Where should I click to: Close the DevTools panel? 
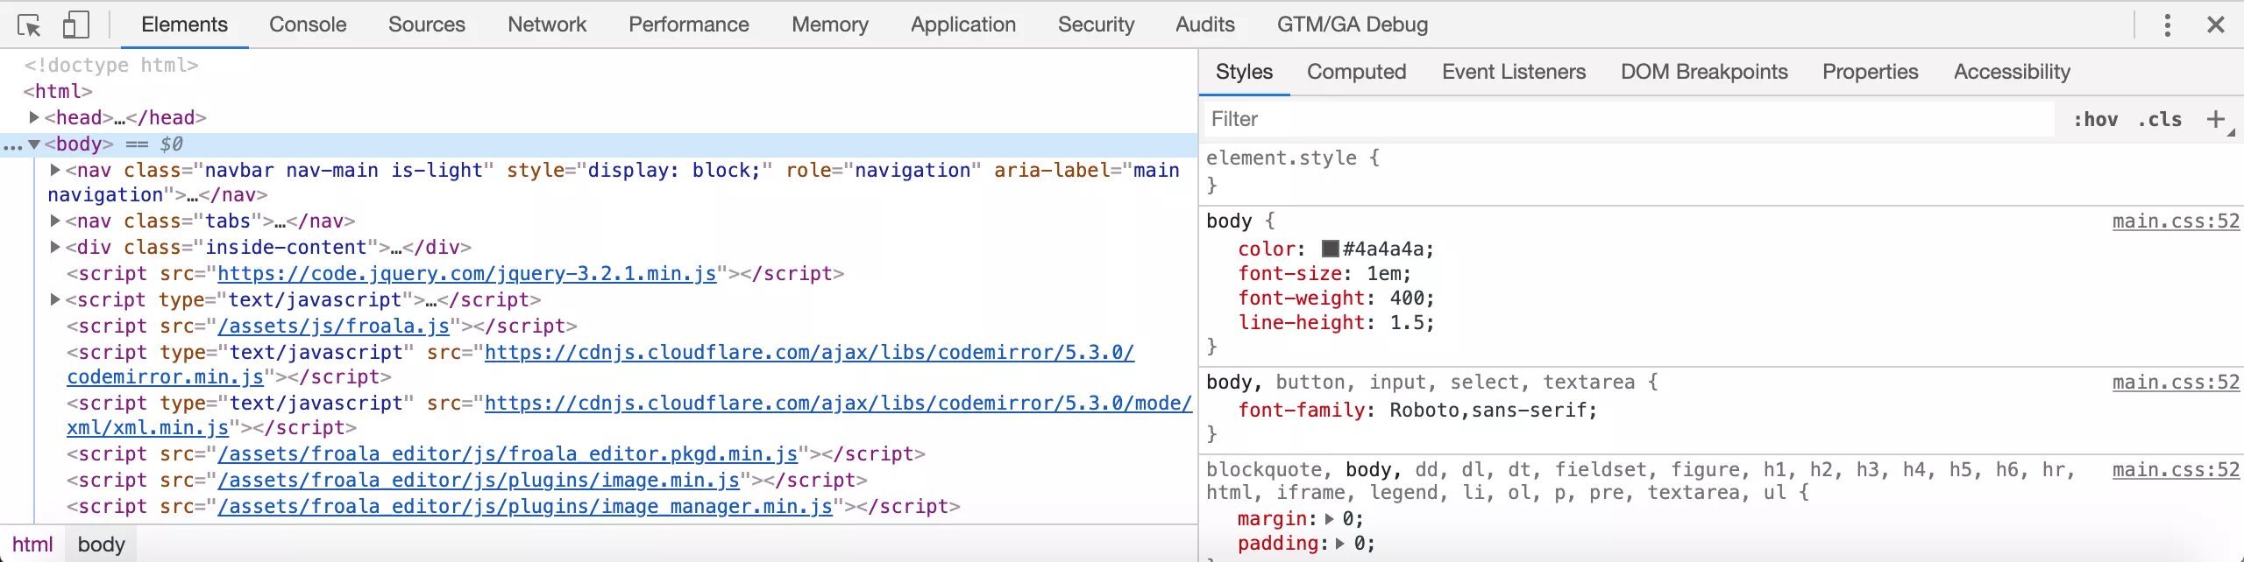[x=2216, y=25]
